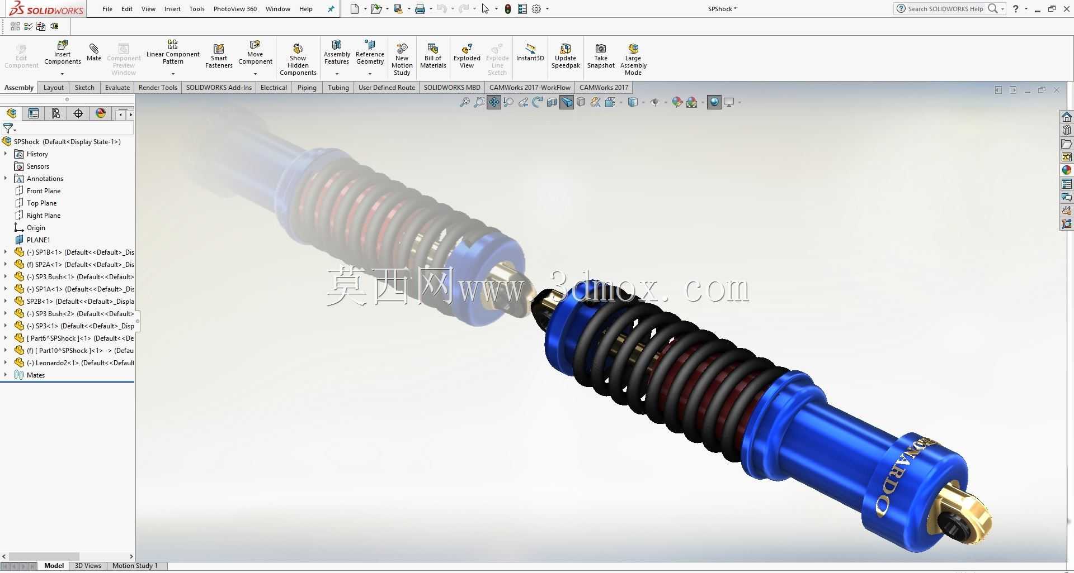Screen dimensions: 1074x573
Task: Toggle RealView graphics sphere button
Action: pos(714,102)
